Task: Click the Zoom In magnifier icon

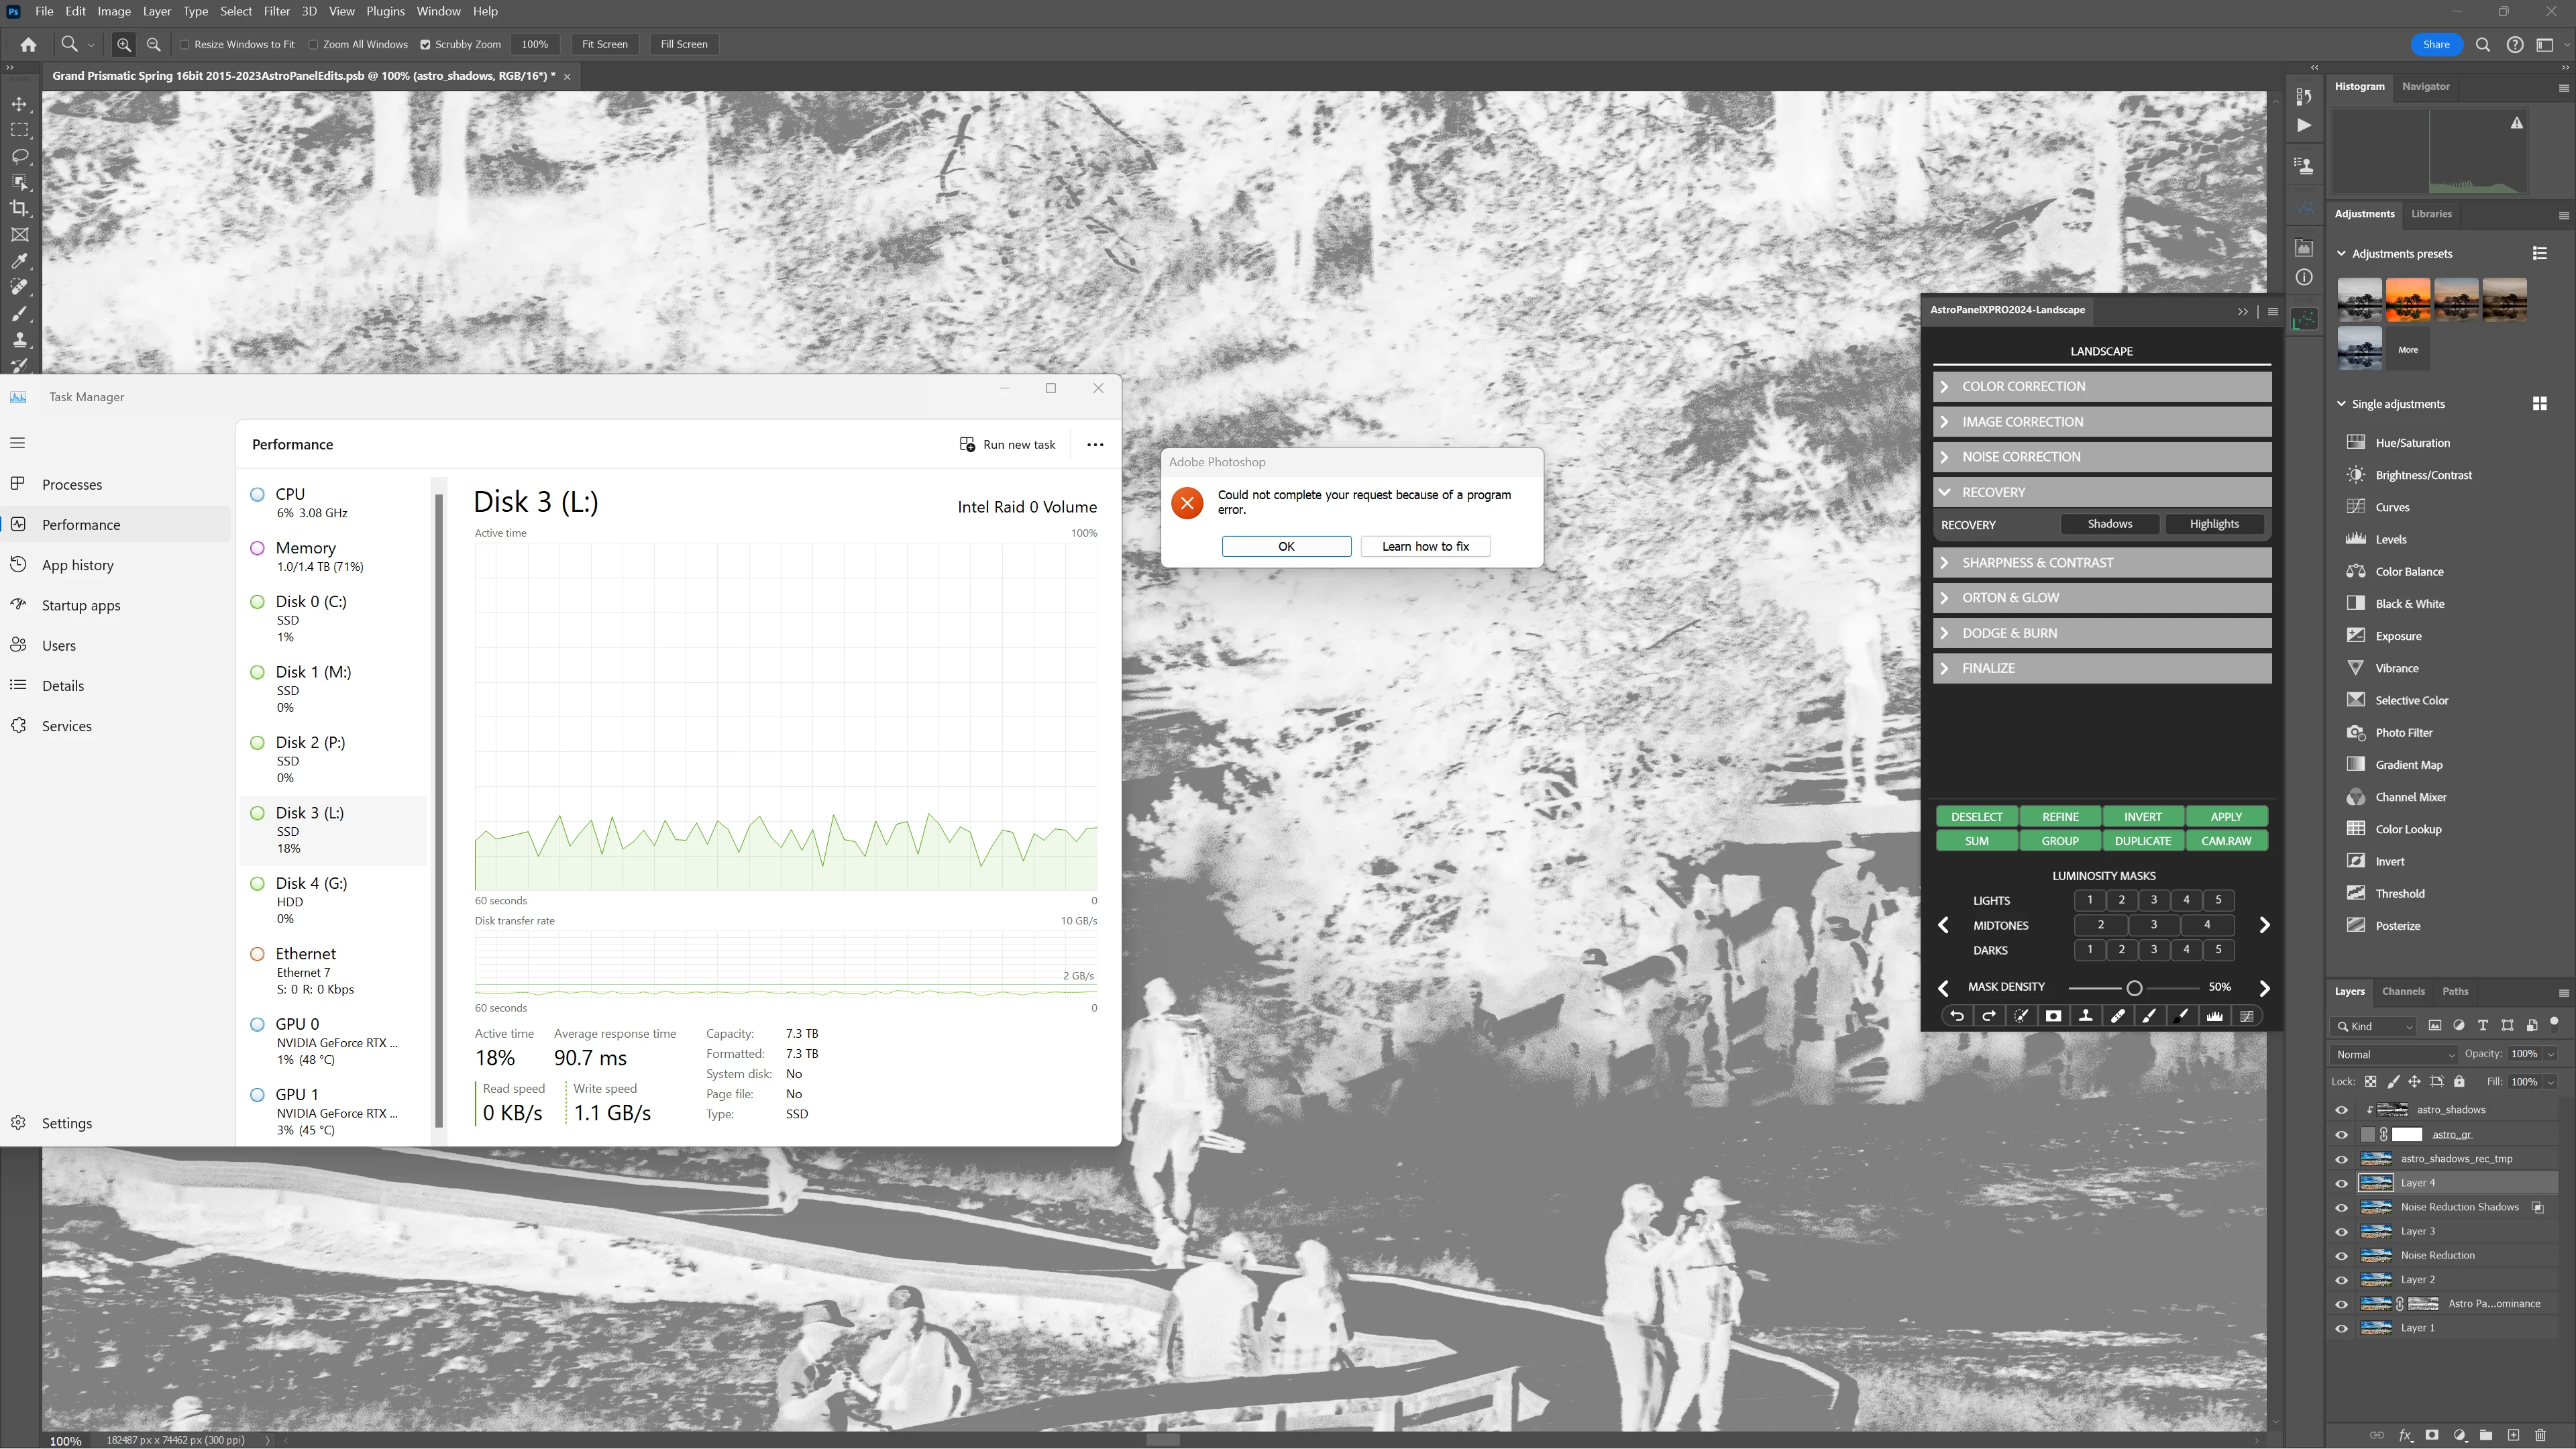Action: pyautogui.click(x=123, y=44)
